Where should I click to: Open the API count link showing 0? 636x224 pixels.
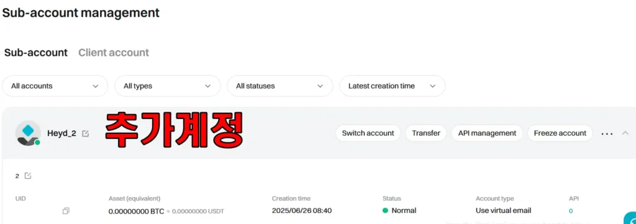(x=571, y=210)
